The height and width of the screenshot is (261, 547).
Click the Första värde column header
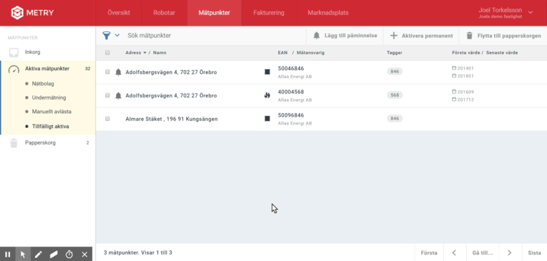point(466,53)
